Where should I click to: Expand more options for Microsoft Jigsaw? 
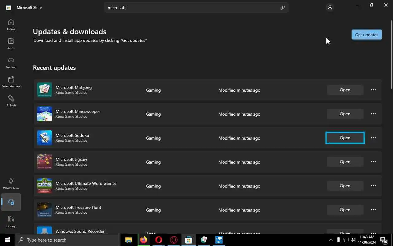click(x=373, y=162)
